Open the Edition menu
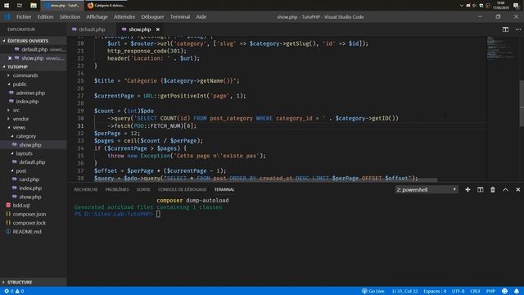The height and width of the screenshot is (295, 524). [x=45, y=16]
